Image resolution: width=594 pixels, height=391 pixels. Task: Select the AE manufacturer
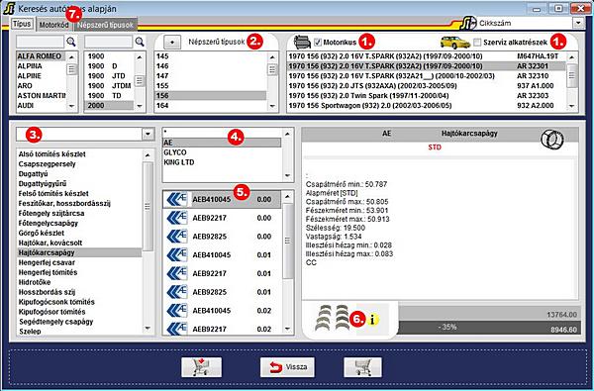tap(222, 143)
